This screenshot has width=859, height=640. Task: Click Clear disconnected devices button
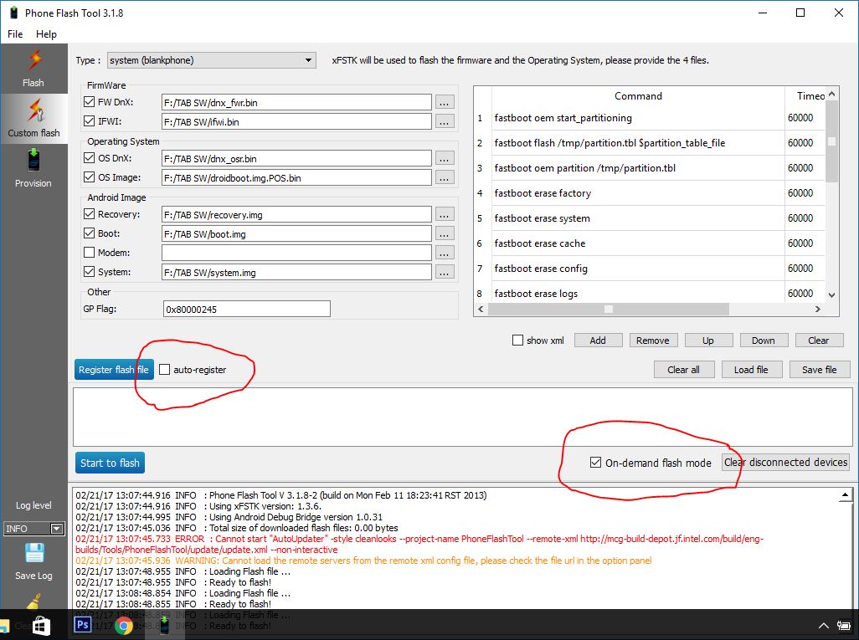tap(785, 462)
